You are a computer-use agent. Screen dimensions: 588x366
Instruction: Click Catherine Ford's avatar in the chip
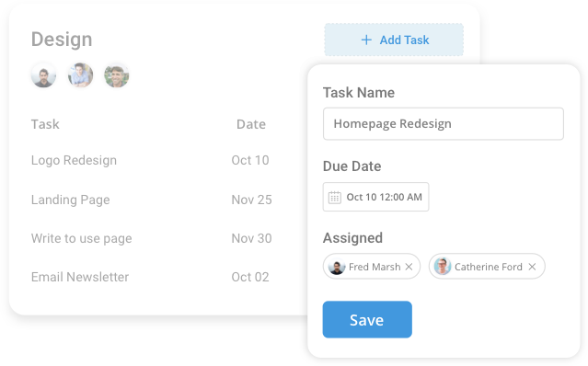pos(442,267)
